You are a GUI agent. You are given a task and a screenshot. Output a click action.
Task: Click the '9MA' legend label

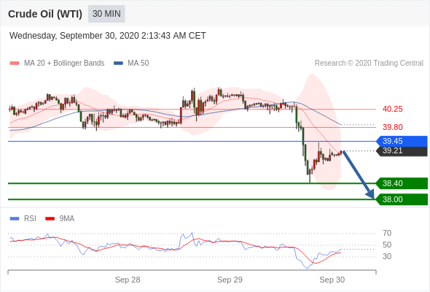(67, 219)
